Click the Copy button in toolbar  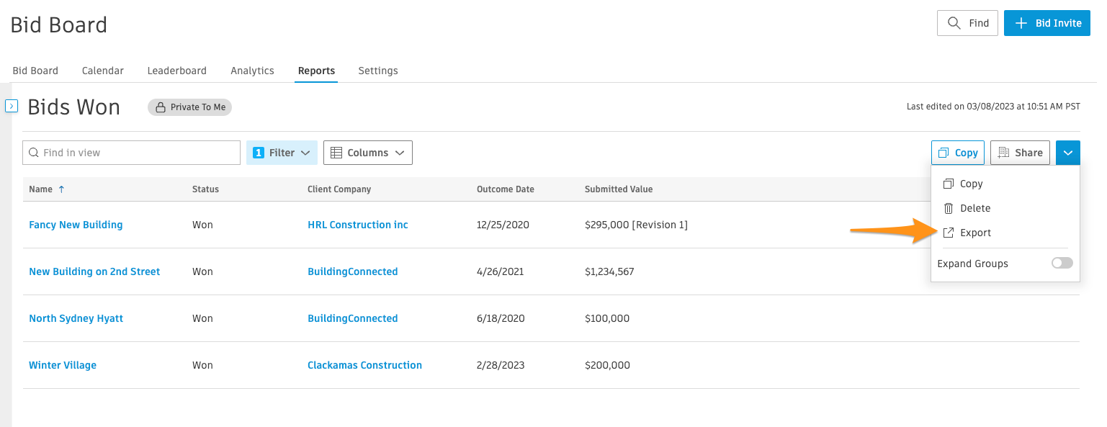coord(958,153)
